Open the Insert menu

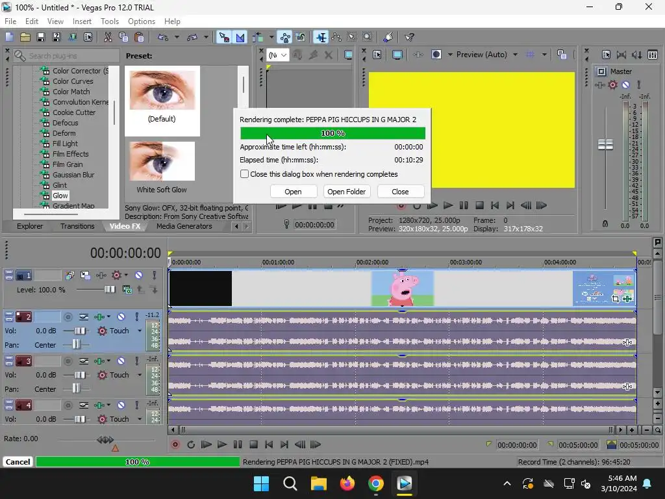coord(82,21)
